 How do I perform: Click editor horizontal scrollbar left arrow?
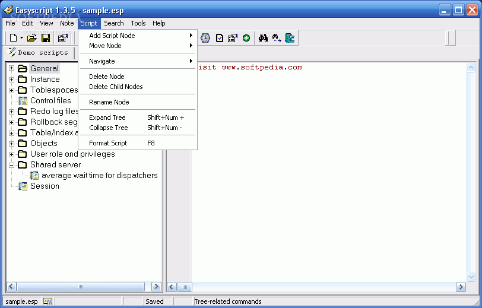(x=172, y=287)
